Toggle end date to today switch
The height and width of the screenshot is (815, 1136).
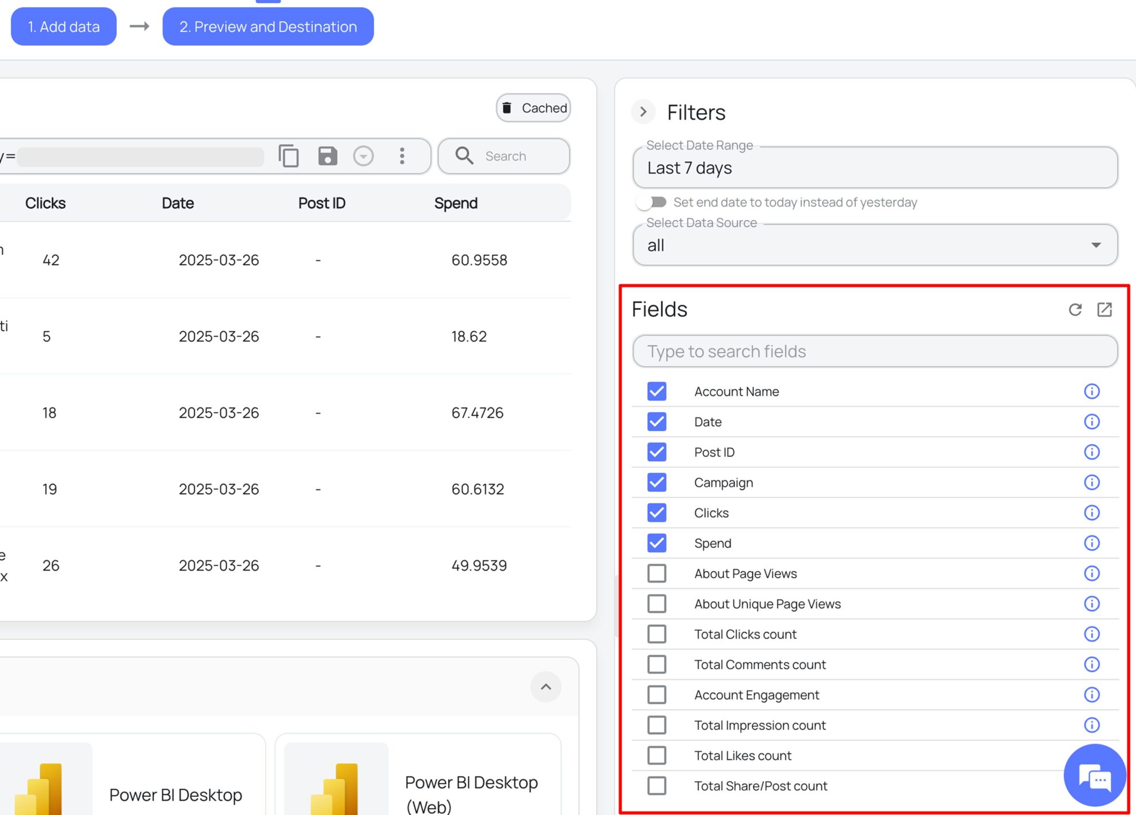click(651, 202)
